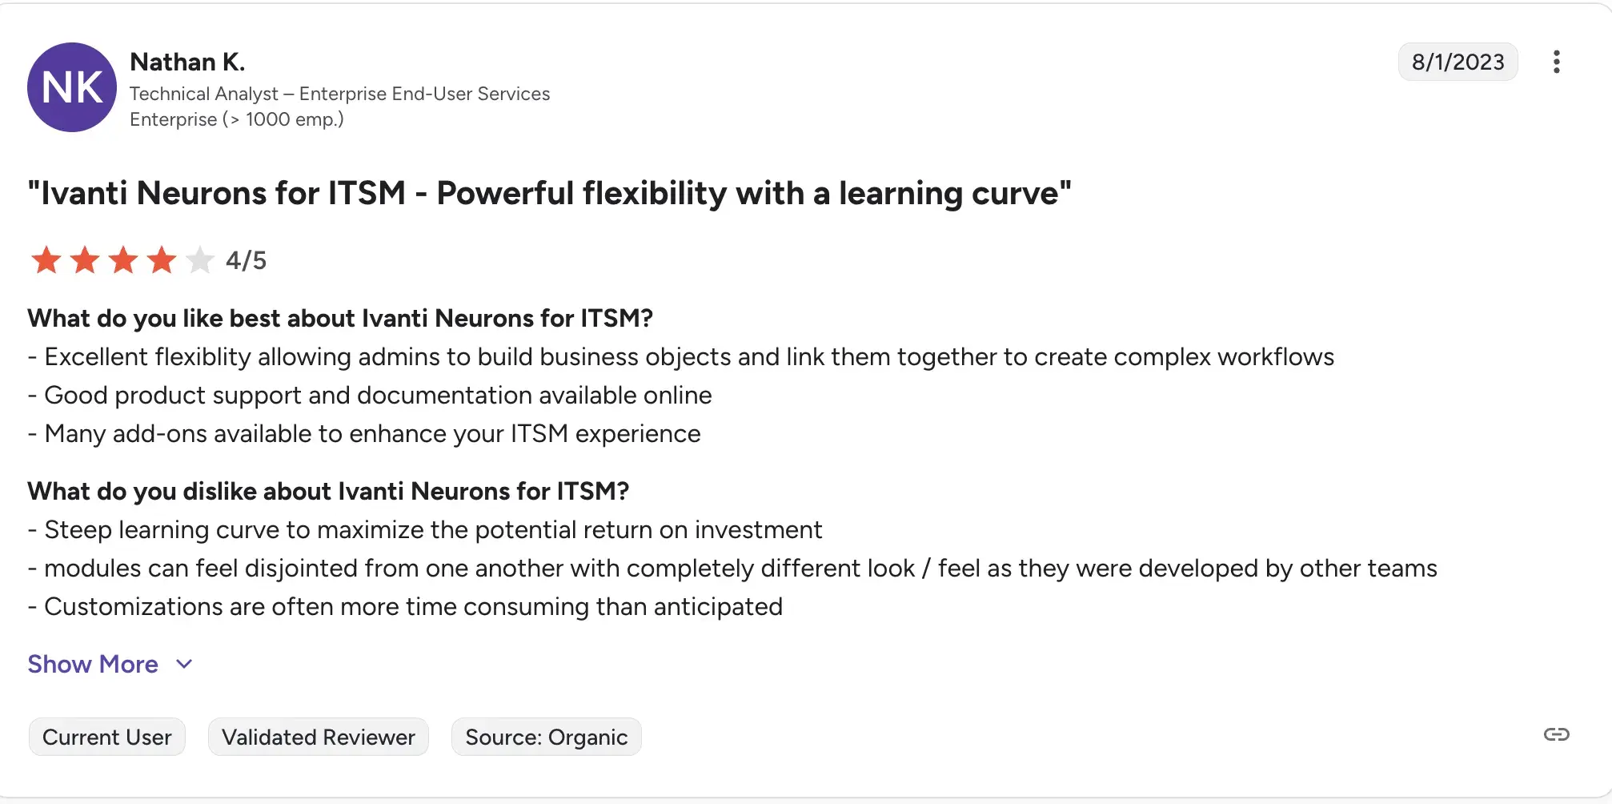Click the NK avatar circle
This screenshot has width=1612, height=804.
tap(72, 87)
